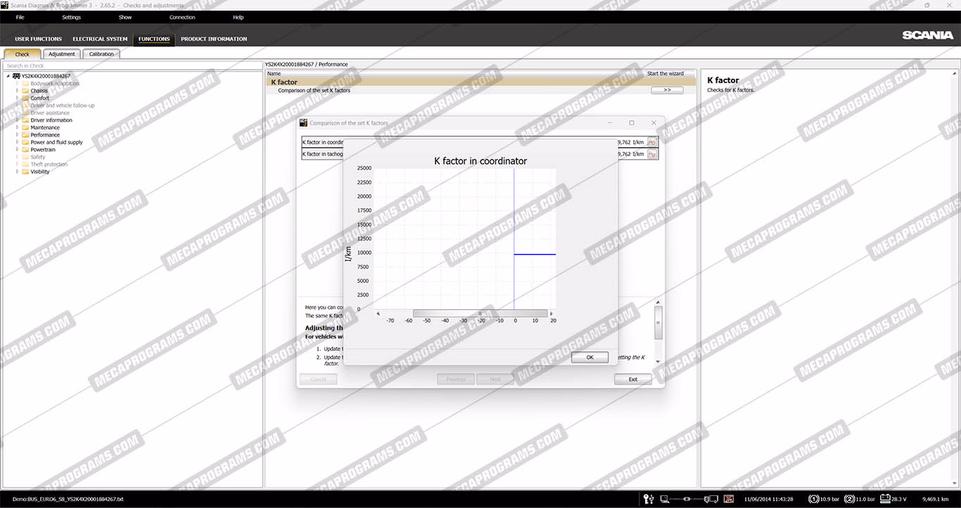Screen dimensions: 961x508
Task: Select the Visibility tree item label
Action: point(40,171)
